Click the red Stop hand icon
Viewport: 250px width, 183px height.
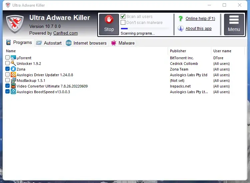point(109,19)
